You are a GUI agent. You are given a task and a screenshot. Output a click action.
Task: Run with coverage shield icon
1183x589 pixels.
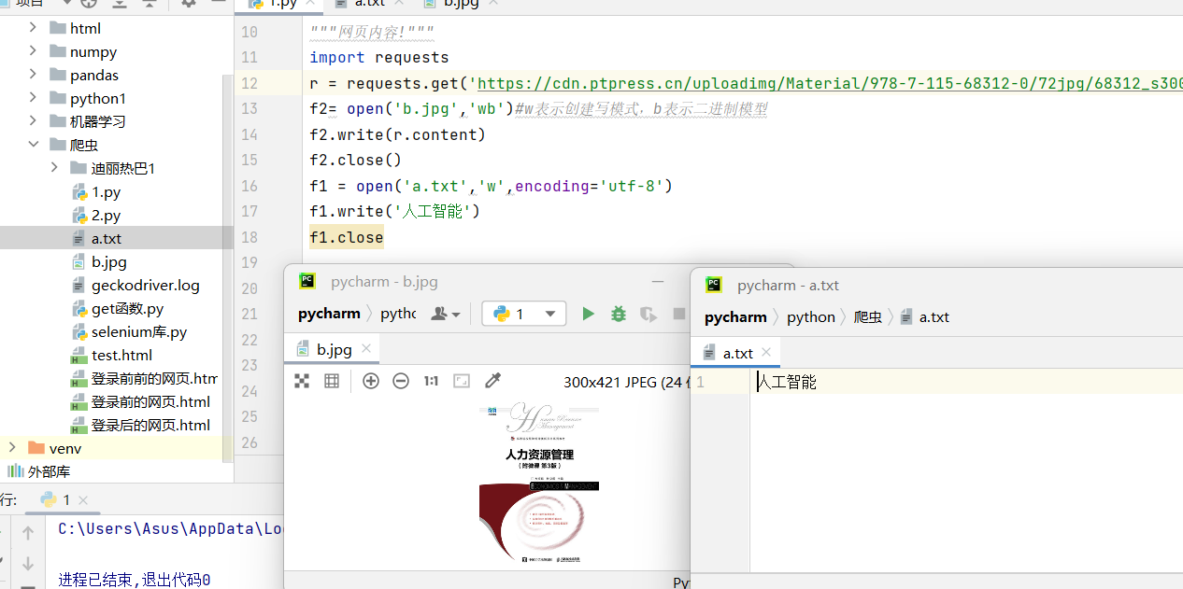(x=648, y=314)
